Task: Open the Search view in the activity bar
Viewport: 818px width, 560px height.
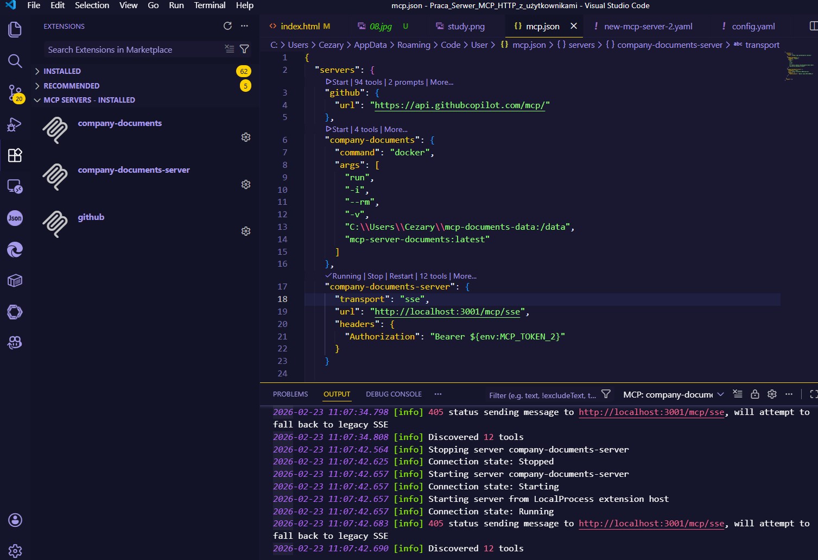Action: coord(15,61)
